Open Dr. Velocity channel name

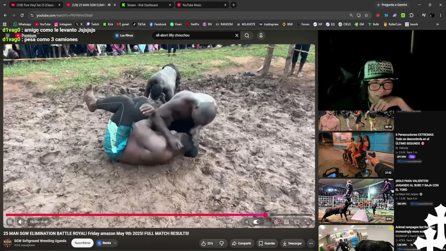click(x=402, y=148)
